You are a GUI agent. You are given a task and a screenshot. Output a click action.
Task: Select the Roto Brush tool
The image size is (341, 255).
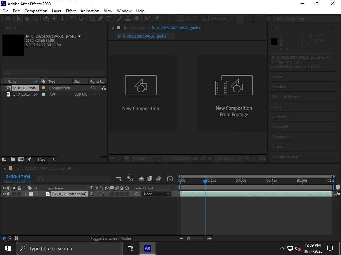(147, 19)
